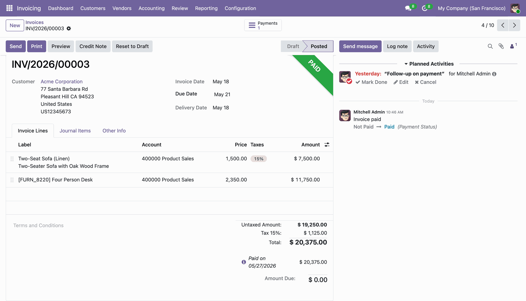Click the Draft status in the statusbar
The width and height of the screenshot is (526, 301).
tap(293, 46)
